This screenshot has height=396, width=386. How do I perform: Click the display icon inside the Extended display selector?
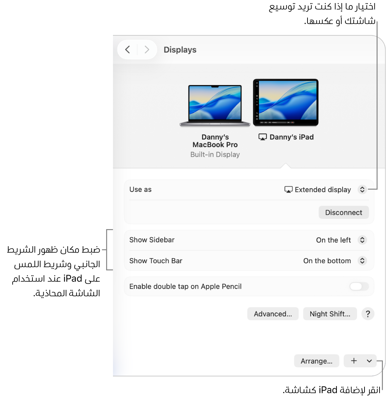[x=288, y=189]
